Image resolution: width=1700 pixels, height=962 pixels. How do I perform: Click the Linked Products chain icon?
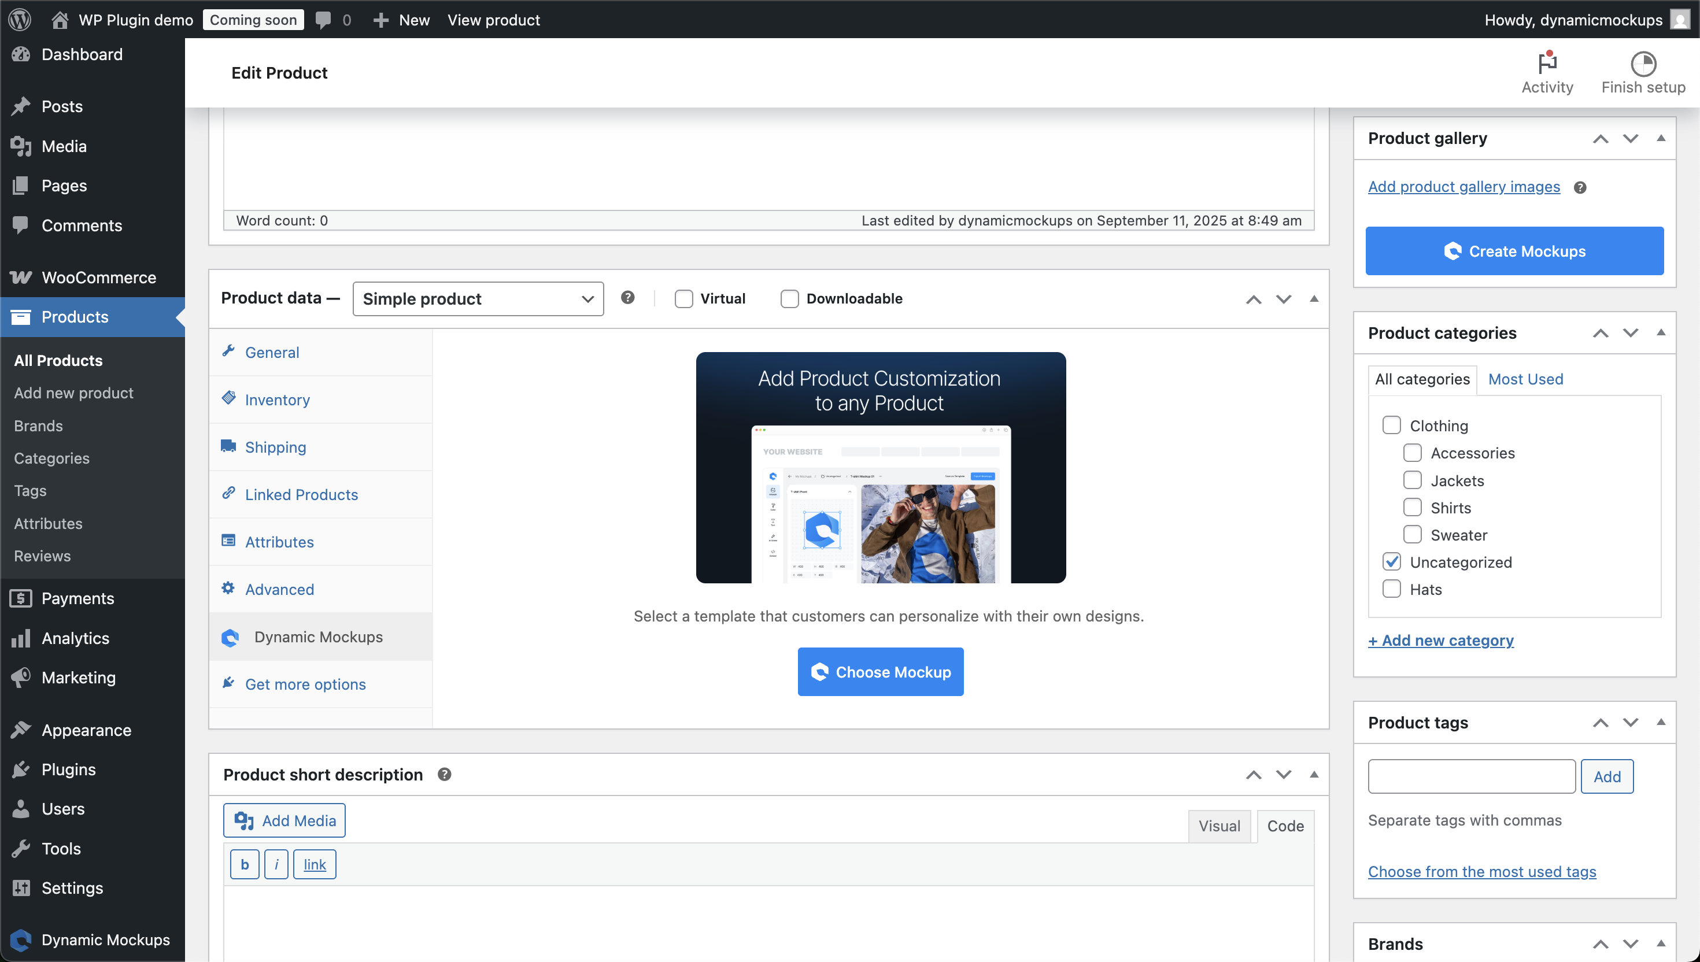[x=229, y=494]
